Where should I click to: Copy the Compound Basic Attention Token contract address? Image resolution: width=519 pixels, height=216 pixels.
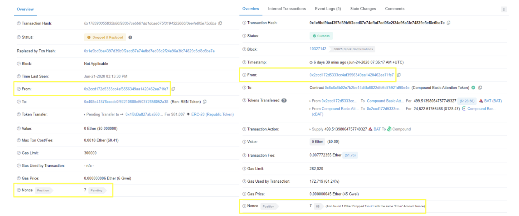tap(480, 88)
